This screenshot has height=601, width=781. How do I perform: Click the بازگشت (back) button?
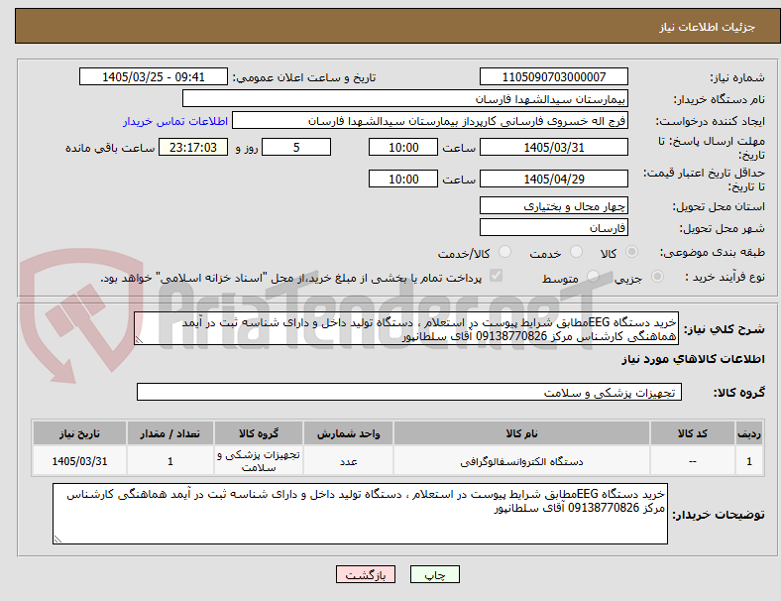(366, 574)
